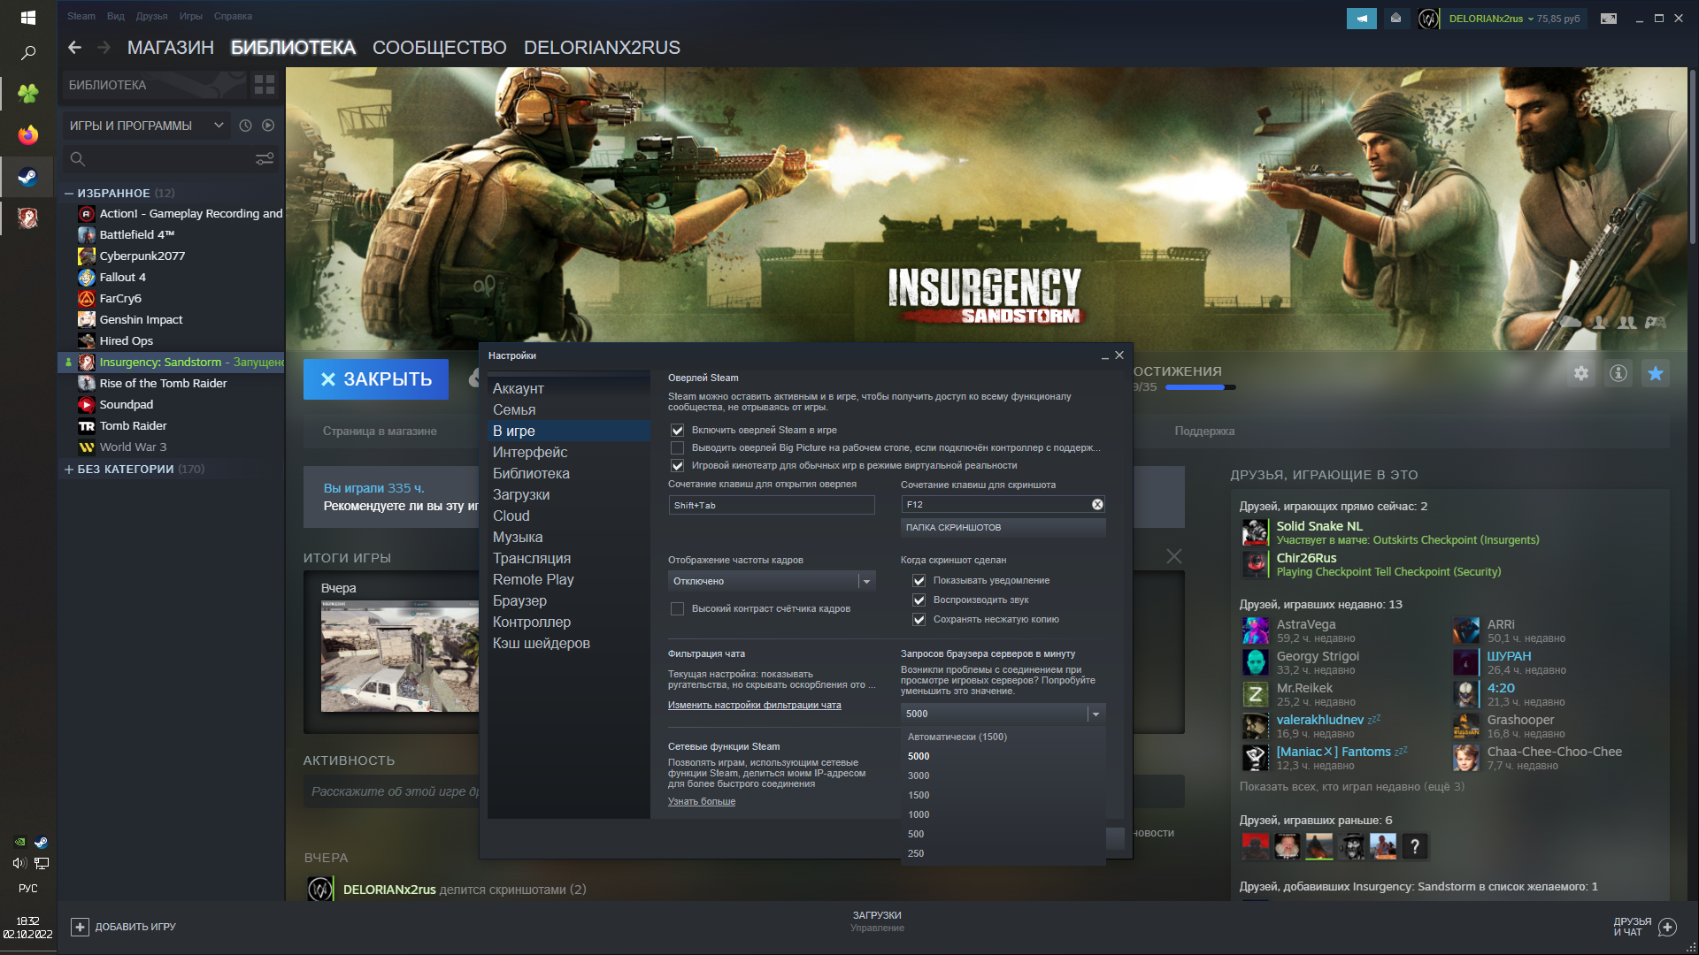Open library advanced filter icon

[x=265, y=159]
